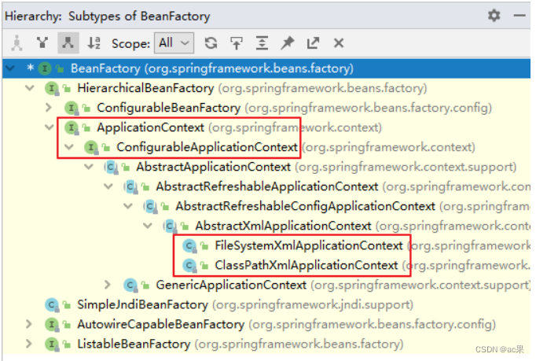The image size is (536, 361).
Task: Open the Scope All dropdown
Action: point(174,43)
